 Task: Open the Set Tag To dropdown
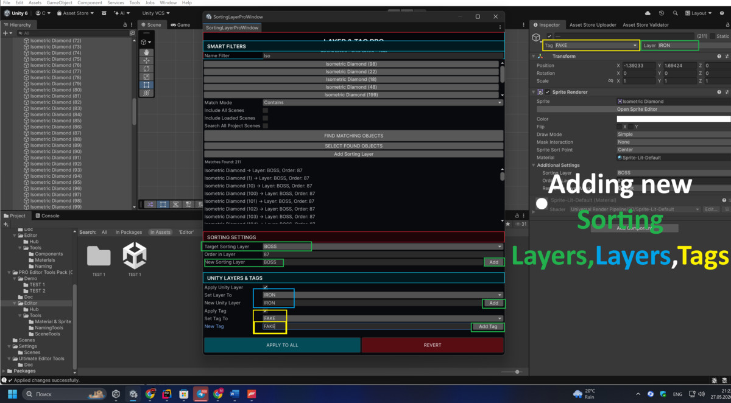click(x=383, y=318)
